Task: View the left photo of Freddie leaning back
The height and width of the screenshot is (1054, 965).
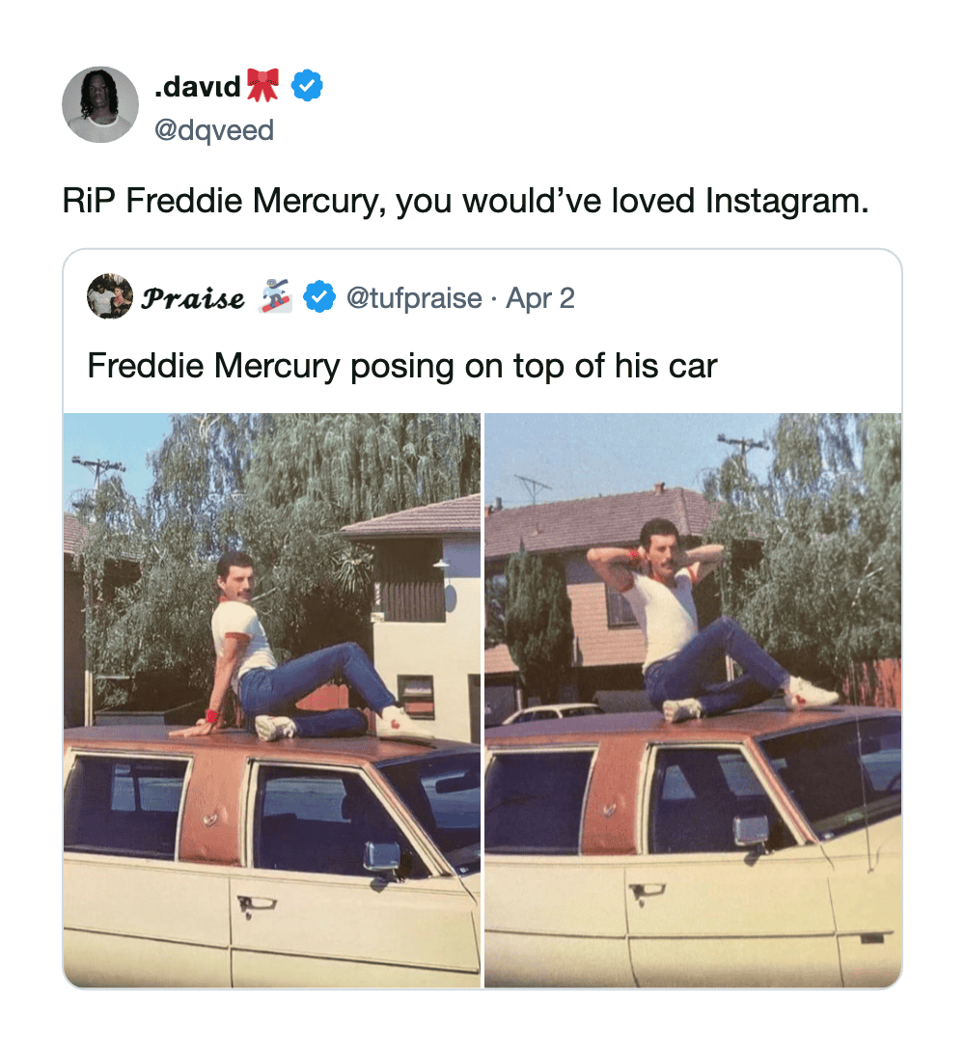Action: click(x=272, y=701)
